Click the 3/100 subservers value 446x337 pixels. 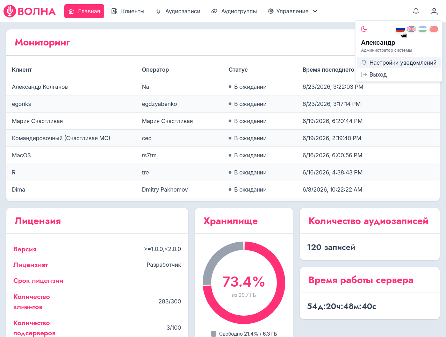pyautogui.click(x=174, y=328)
